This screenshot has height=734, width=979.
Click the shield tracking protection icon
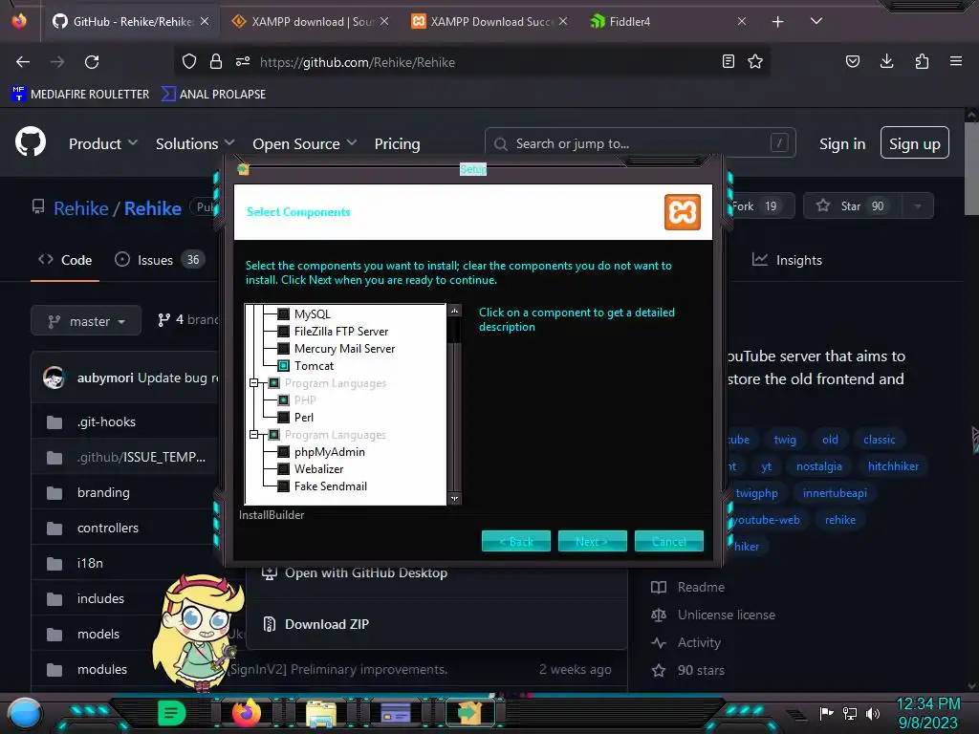click(189, 61)
